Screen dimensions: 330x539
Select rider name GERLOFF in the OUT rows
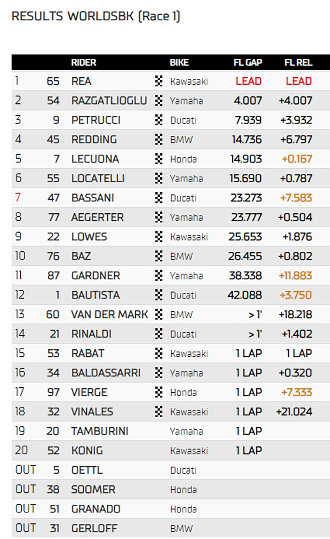[x=94, y=528]
